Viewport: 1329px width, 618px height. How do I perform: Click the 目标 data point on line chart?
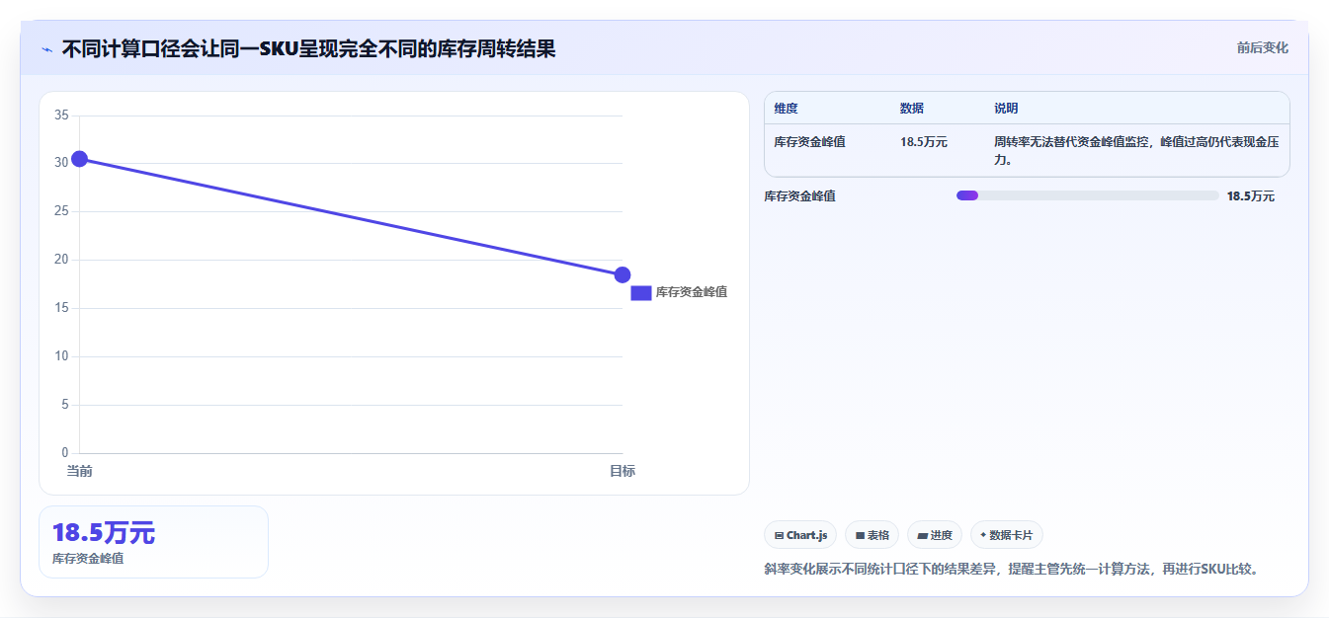point(623,274)
